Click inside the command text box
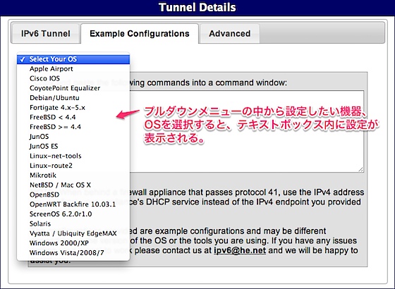This screenshot has width=395, height=289. tap(247, 131)
